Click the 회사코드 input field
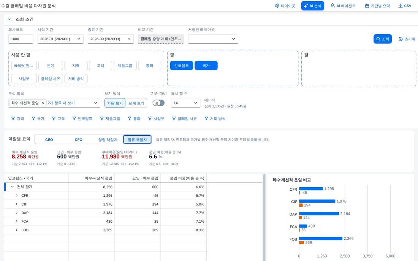The height and width of the screenshot is (261, 418). click(21, 39)
